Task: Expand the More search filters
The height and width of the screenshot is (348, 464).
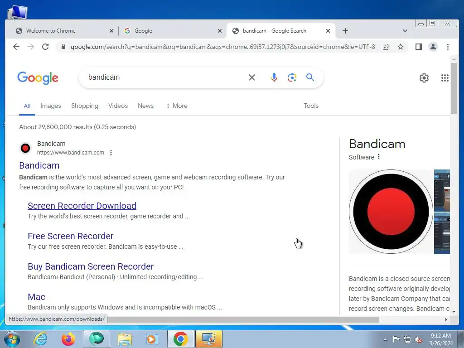Action: pyautogui.click(x=177, y=106)
